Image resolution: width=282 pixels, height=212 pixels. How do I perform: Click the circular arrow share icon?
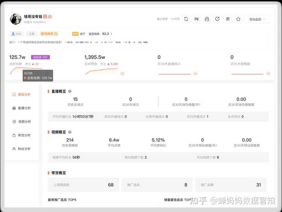pyautogui.click(x=217, y=19)
